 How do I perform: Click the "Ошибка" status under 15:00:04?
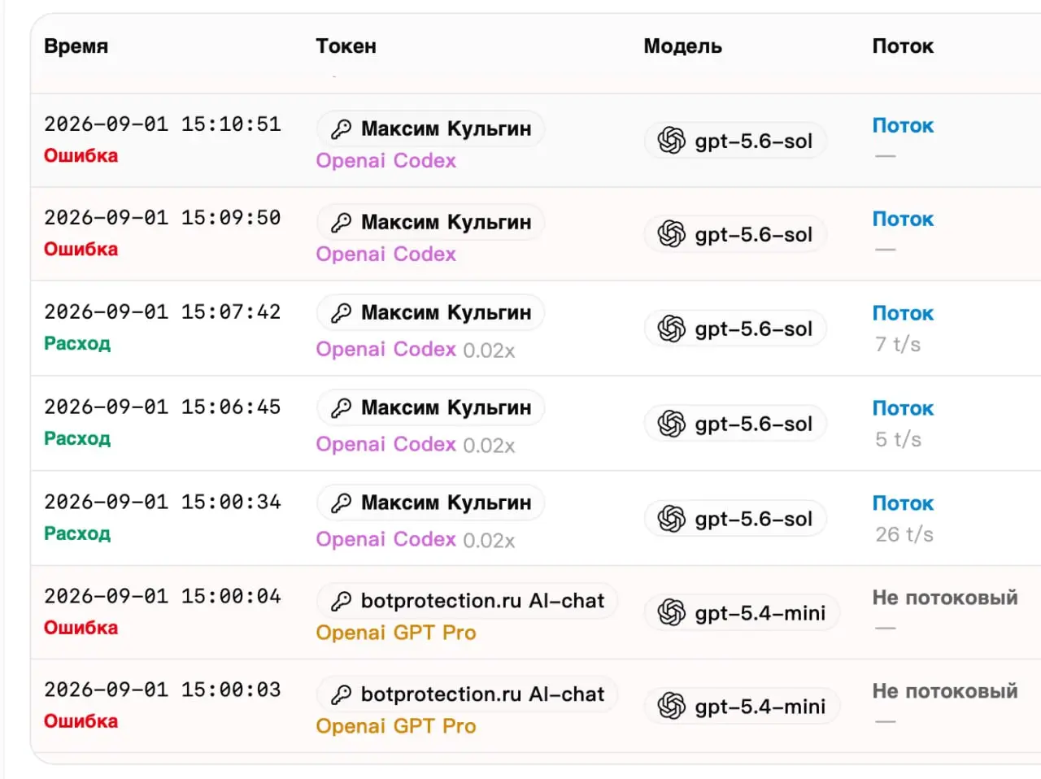point(81,629)
